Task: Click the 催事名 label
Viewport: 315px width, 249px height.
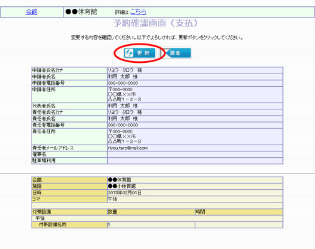Action: pos(39,154)
